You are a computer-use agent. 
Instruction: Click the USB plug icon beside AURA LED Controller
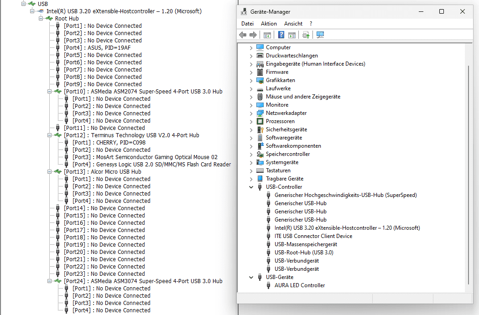click(x=268, y=285)
